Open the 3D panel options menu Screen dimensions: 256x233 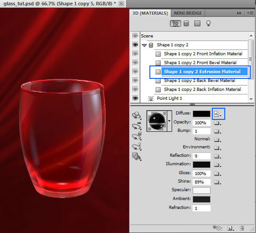coord(250,13)
